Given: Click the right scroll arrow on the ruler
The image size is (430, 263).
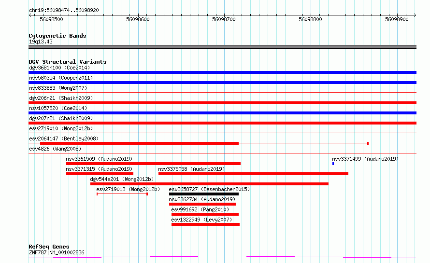Looking at the screenshot, I should tap(415, 15).
